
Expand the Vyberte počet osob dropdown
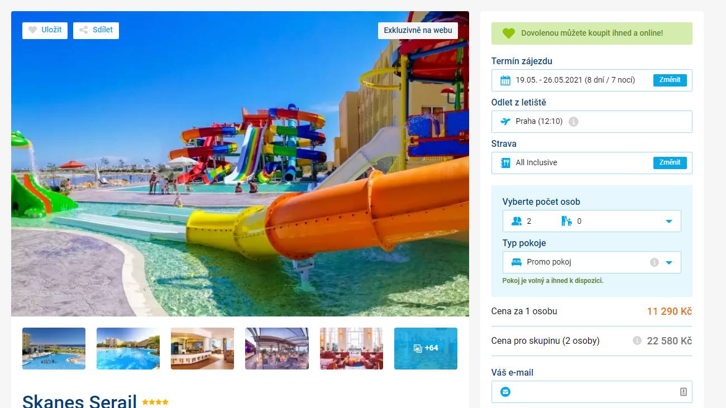pyautogui.click(x=592, y=221)
